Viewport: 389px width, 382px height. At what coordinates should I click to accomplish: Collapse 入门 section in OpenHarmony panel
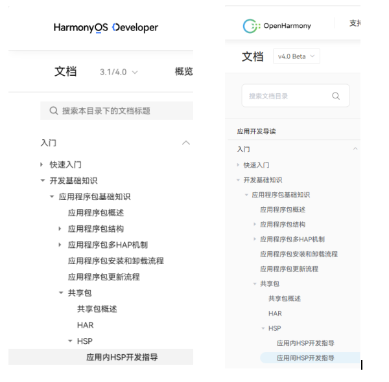click(x=355, y=149)
